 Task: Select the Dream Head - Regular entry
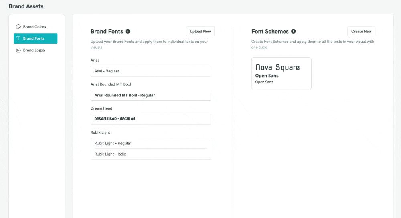[x=151, y=119]
